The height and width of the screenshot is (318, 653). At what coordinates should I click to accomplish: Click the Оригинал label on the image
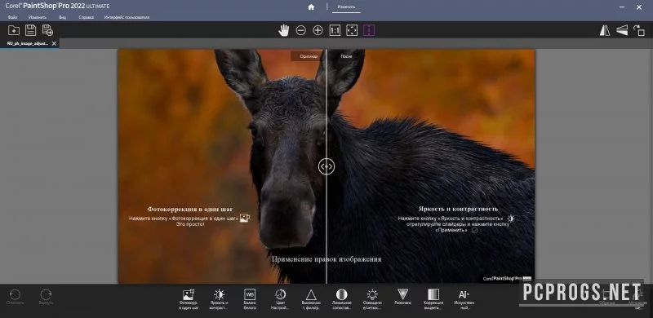click(309, 56)
